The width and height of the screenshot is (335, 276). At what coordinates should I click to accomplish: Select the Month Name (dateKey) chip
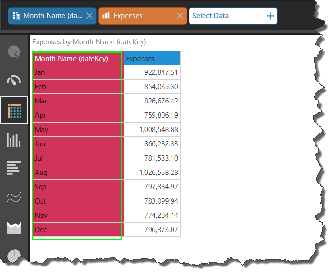pos(48,16)
